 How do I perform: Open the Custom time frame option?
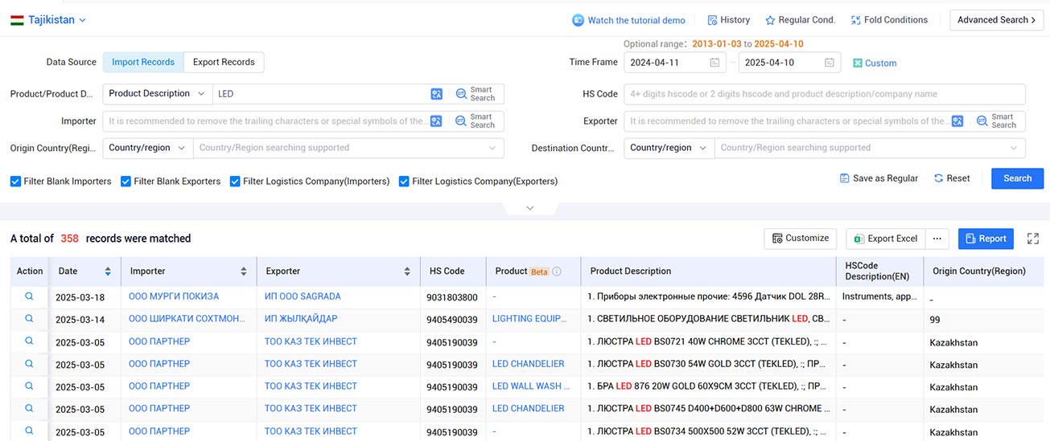tap(875, 63)
